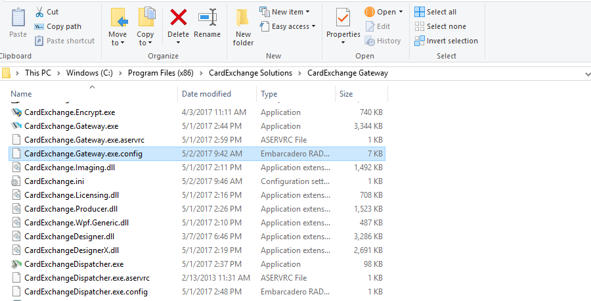Click the CardExchangeDispatcher.exe application icon

[x=16, y=264]
